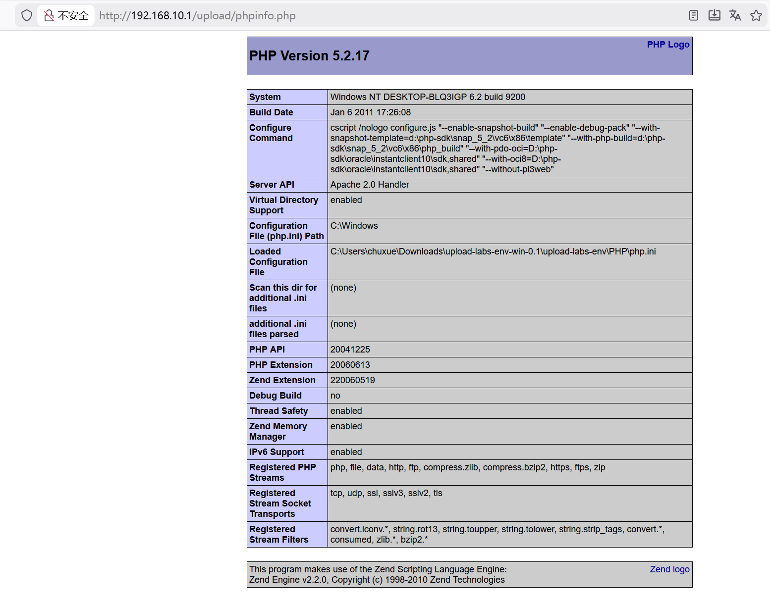770x603 pixels.
Task: Click the Apache 2.0 Handler value
Action: click(370, 185)
